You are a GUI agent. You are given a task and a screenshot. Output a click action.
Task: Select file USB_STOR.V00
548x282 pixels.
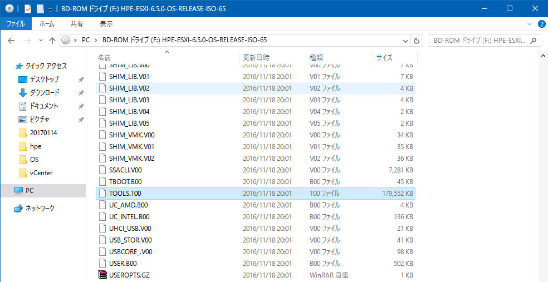click(256, 240)
